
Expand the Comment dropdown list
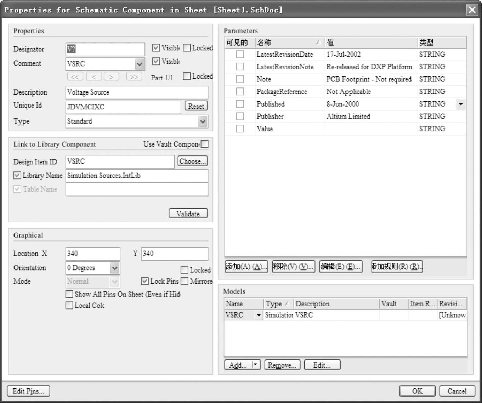pyautogui.click(x=140, y=64)
